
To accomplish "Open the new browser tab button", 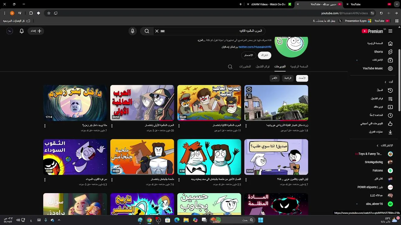I will click(x=241, y=4).
